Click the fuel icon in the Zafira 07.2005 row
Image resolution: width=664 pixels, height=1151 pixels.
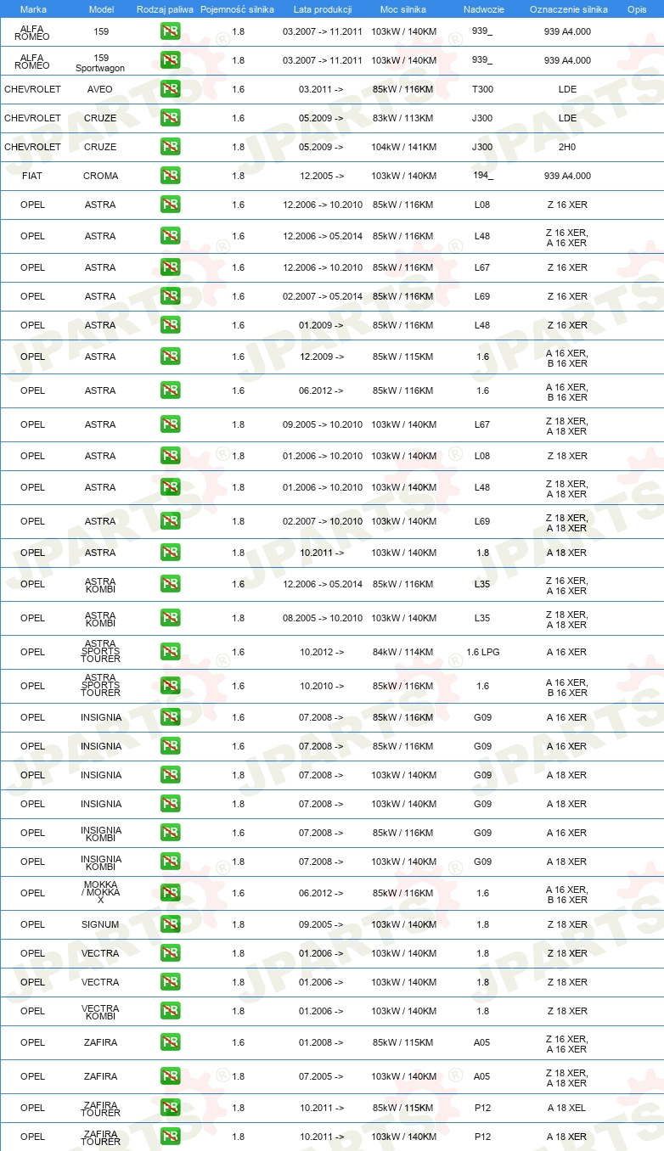(171, 1076)
